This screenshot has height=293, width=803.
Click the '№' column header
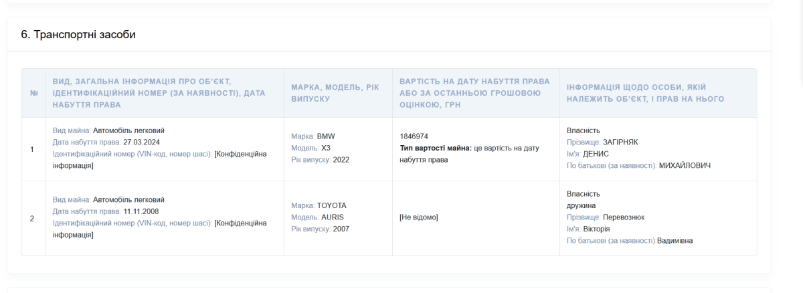point(33,93)
